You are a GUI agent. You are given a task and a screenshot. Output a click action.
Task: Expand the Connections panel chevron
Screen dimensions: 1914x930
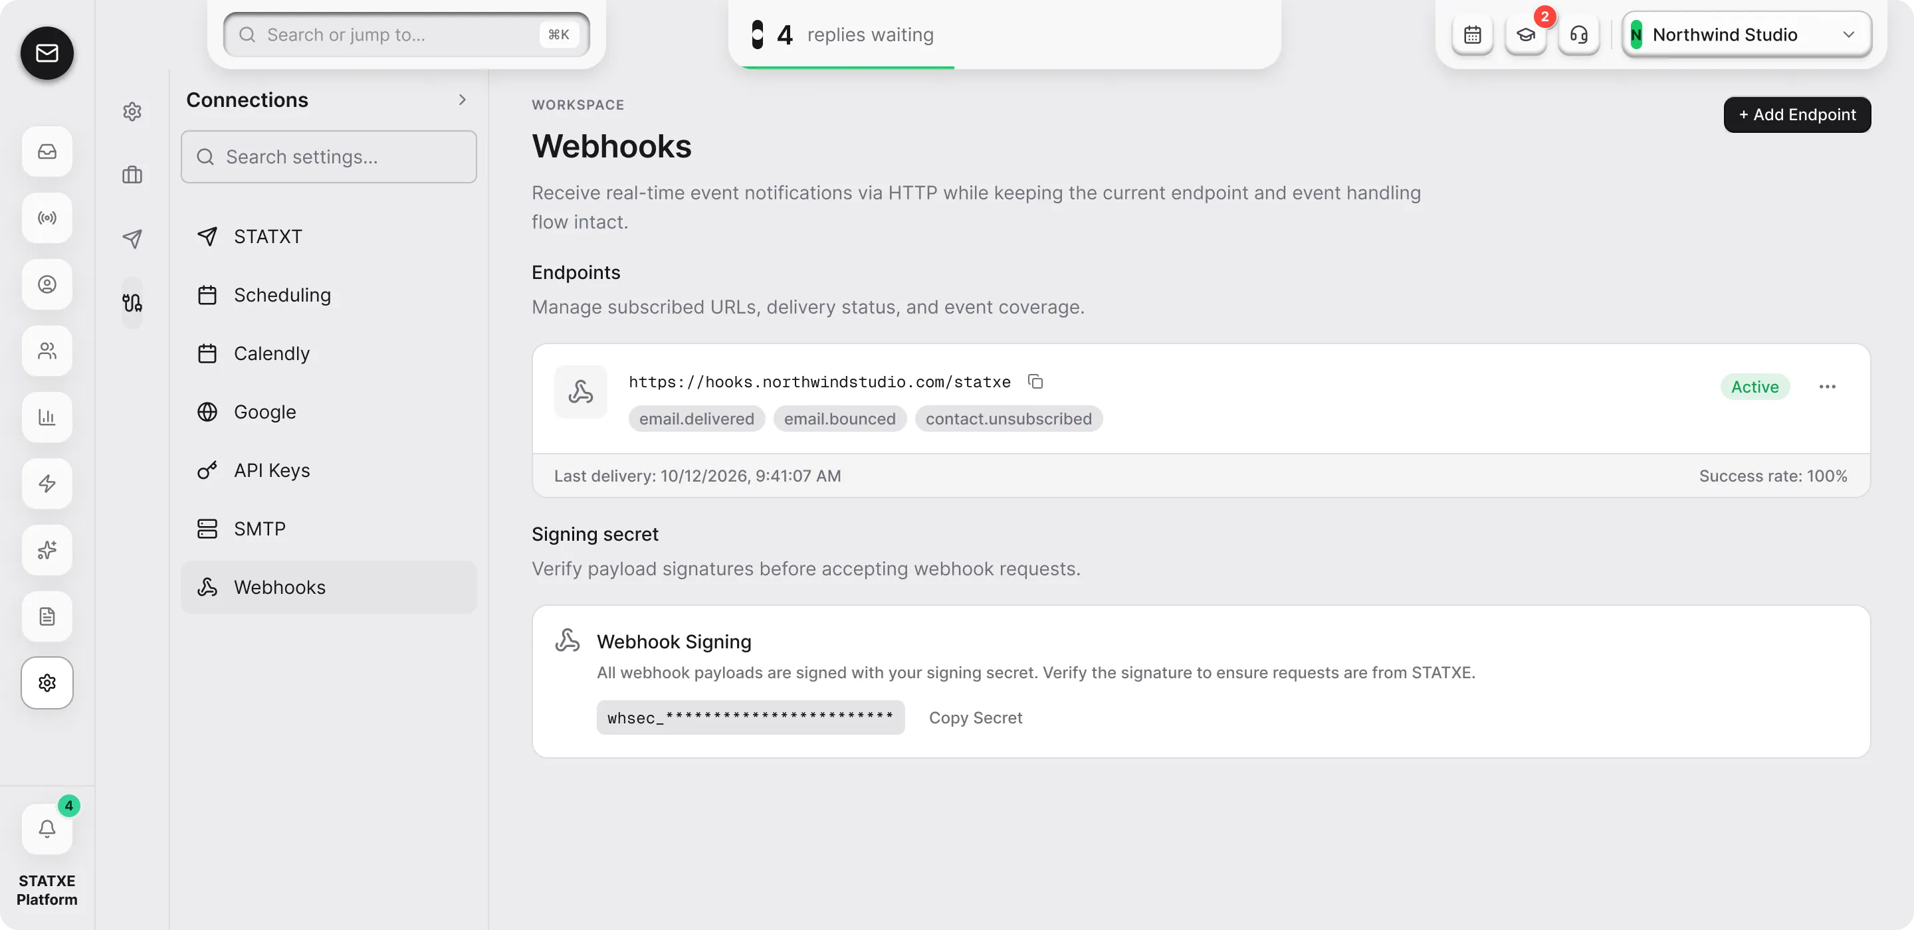coord(462,100)
